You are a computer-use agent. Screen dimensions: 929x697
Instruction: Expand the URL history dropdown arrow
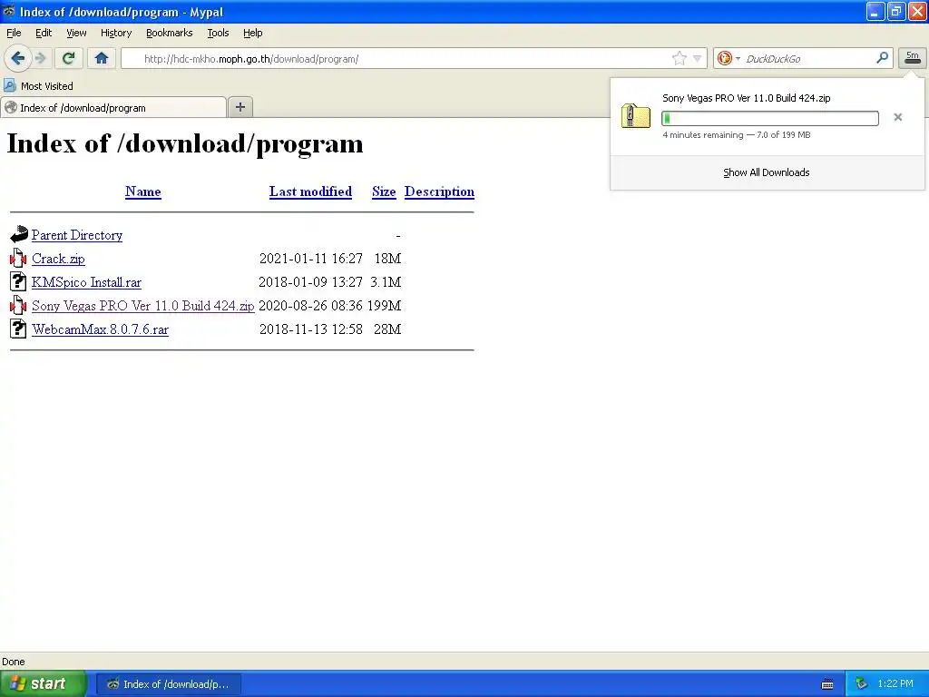[x=698, y=58]
